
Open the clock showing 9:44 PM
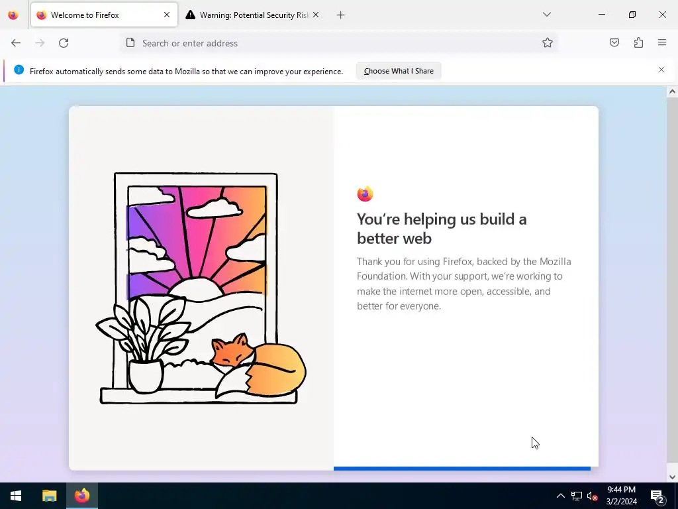[x=621, y=496]
